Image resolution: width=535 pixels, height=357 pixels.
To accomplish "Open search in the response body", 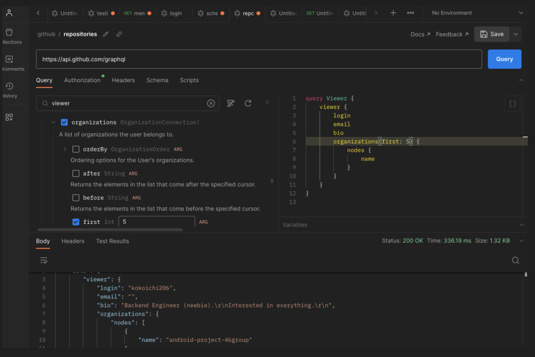I will pos(515,260).
